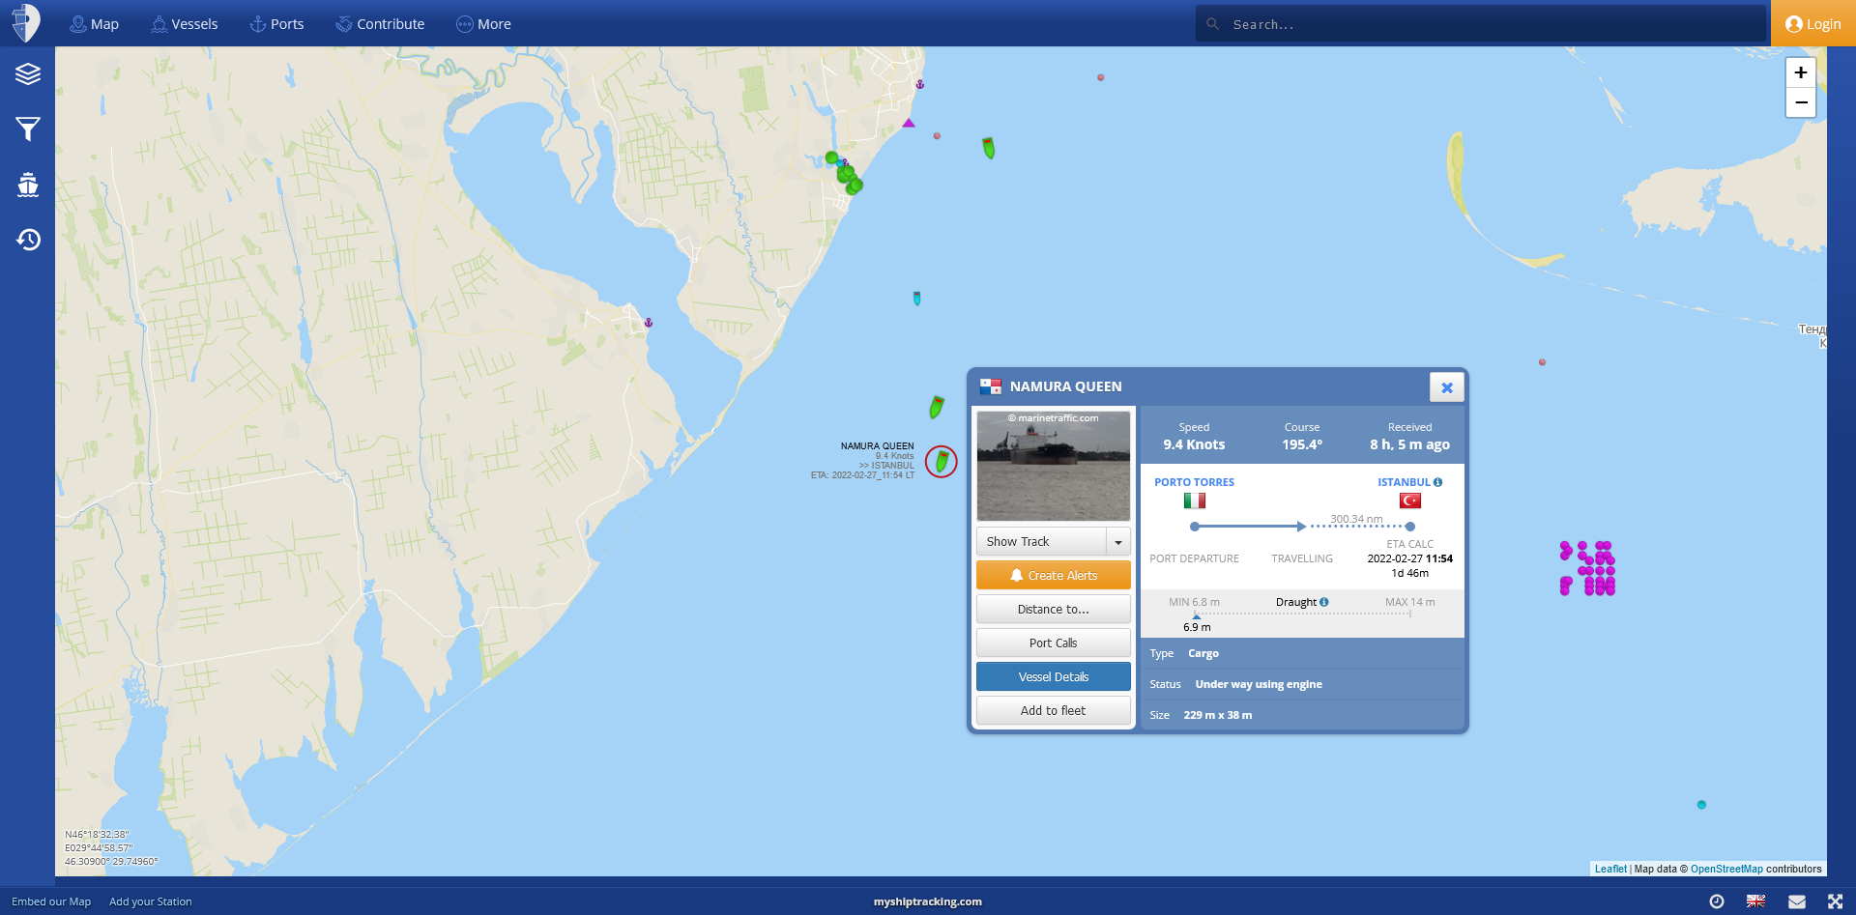This screenshot has height=915, width=1856.
Task: Click the red dot marker near top
Action: pyautogui.click(x=1100, y=77)
